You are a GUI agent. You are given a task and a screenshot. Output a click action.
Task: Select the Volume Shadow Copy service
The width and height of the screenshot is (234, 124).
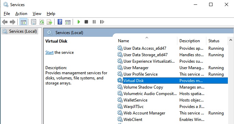172,87
